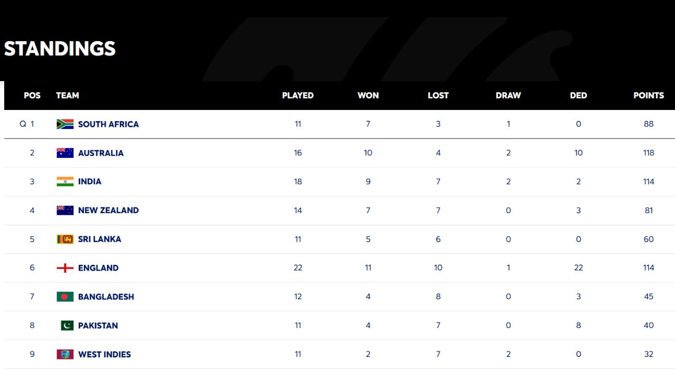This screenshot has width=675, height=379.
Task: Click the DED column header
Action: pyautogui.click(x=578, y=95)
